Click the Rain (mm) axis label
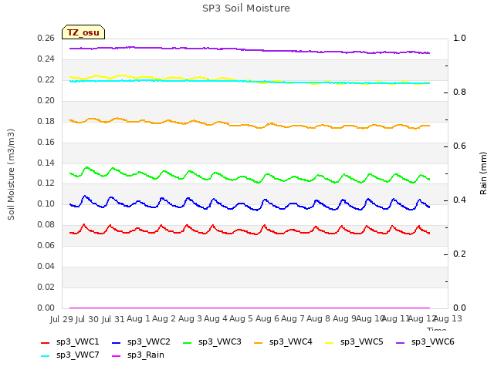The width and height of the screenshot is (494, 370). [x=483, y=173]
